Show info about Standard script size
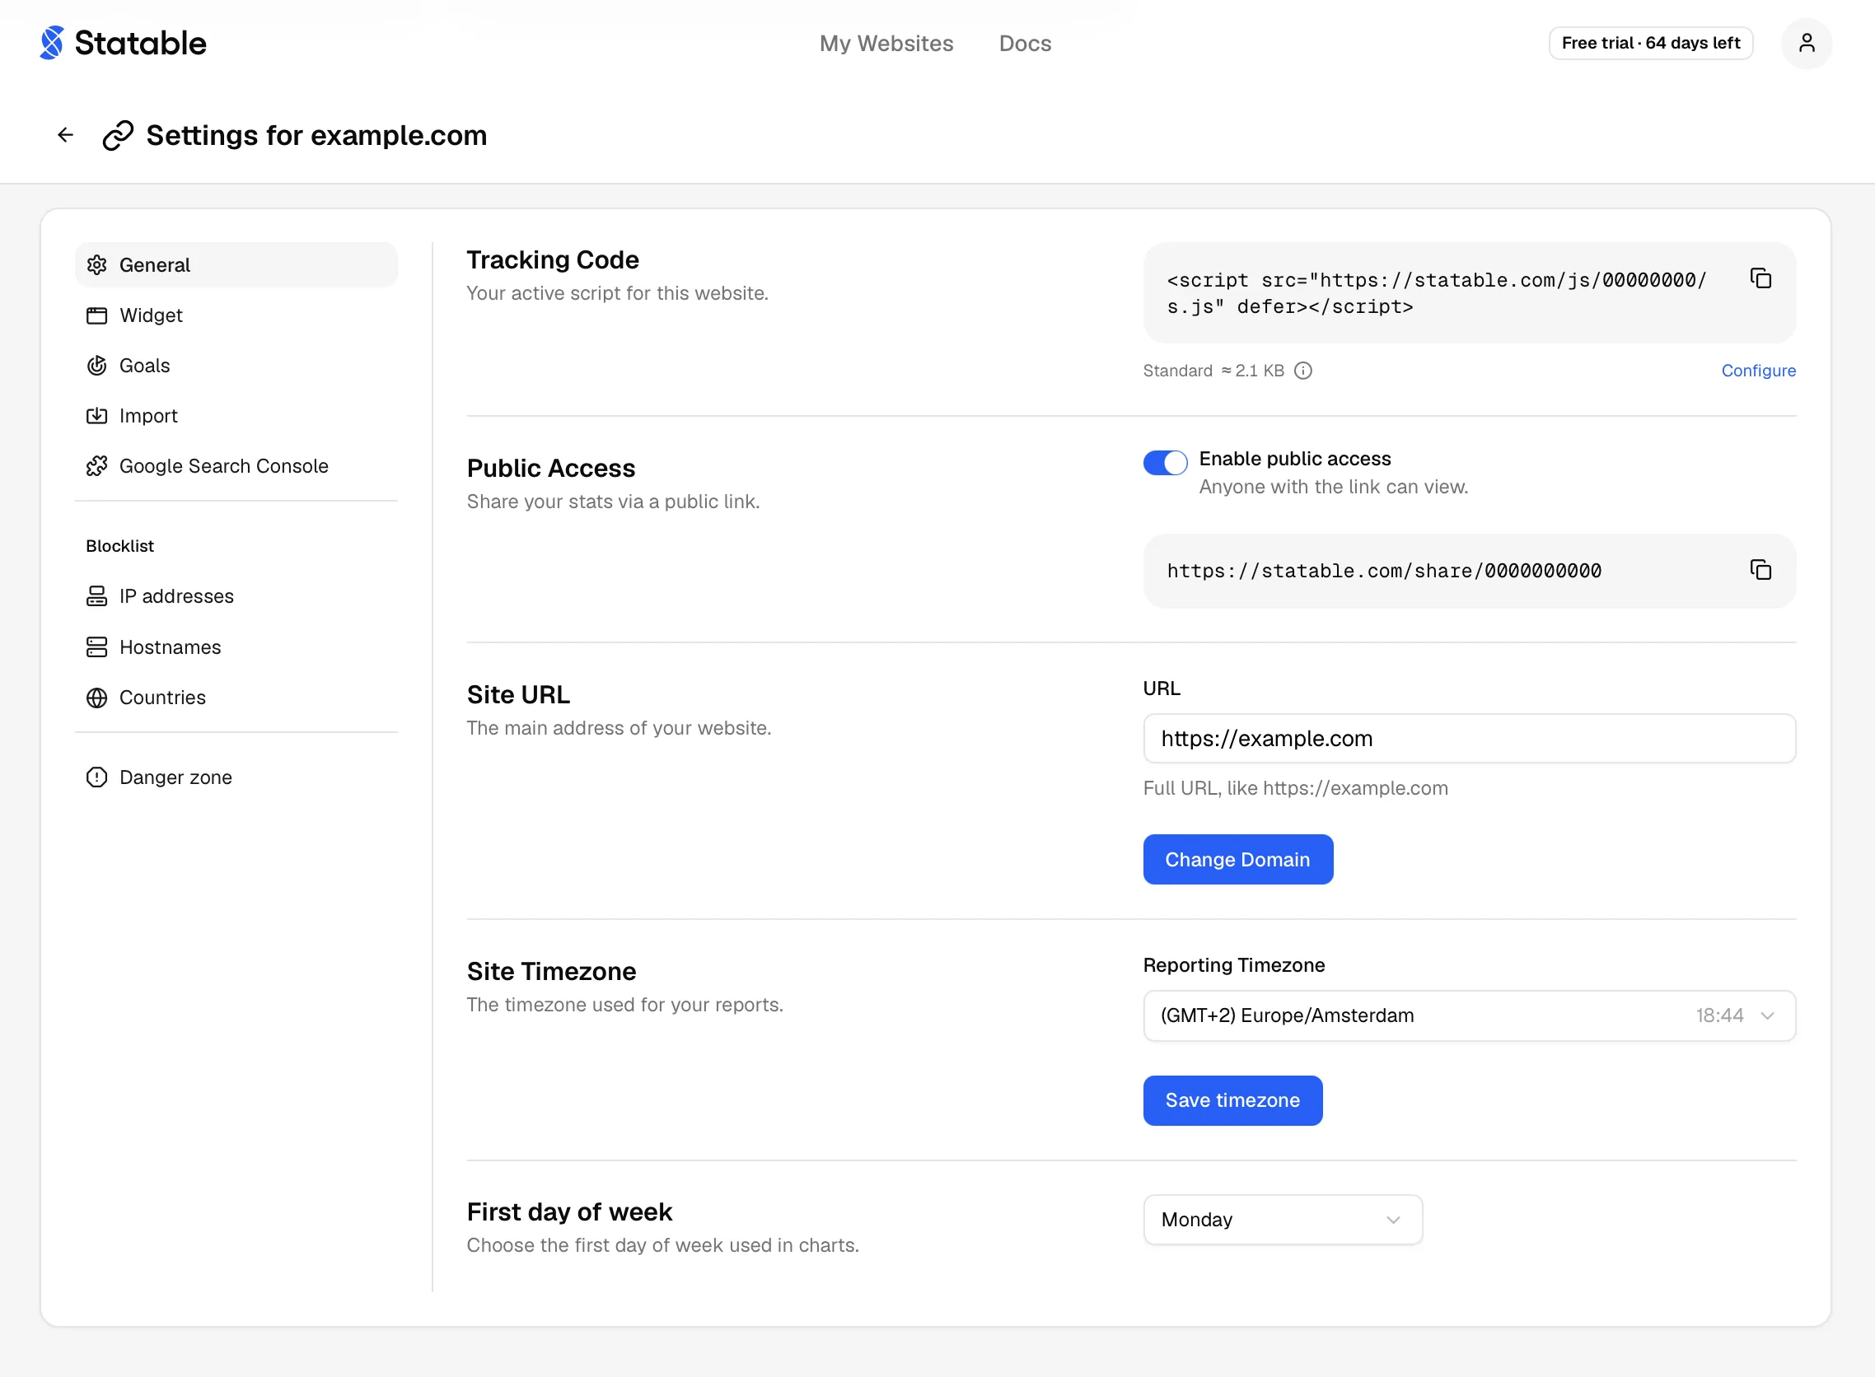Screen dimensions: 1875x1377 click(x=1302, y=371)
